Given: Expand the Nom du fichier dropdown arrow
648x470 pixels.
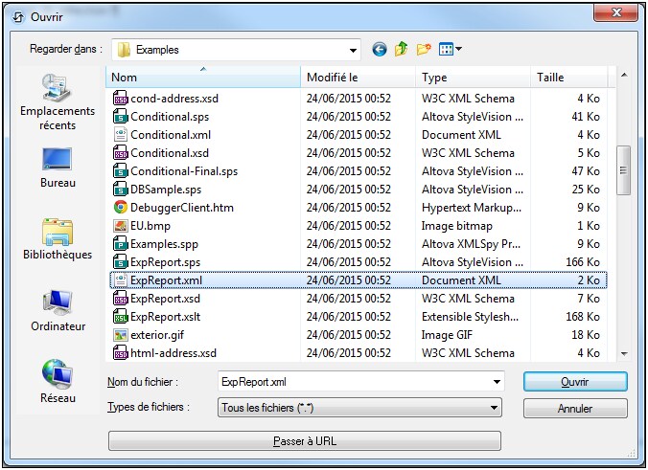Looking at the screenshot, I should pyautogui.click(x=495, y=382).
